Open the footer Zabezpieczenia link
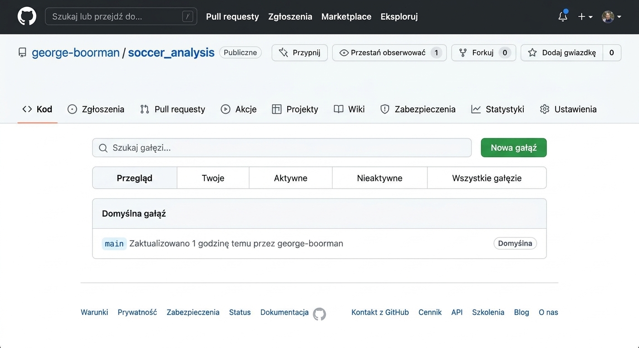 [193, 312]
